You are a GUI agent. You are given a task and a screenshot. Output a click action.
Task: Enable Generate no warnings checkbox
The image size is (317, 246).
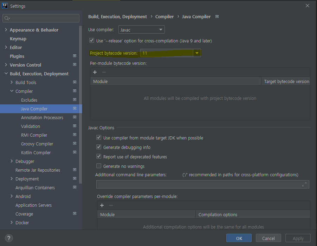[x=99, y=166]
